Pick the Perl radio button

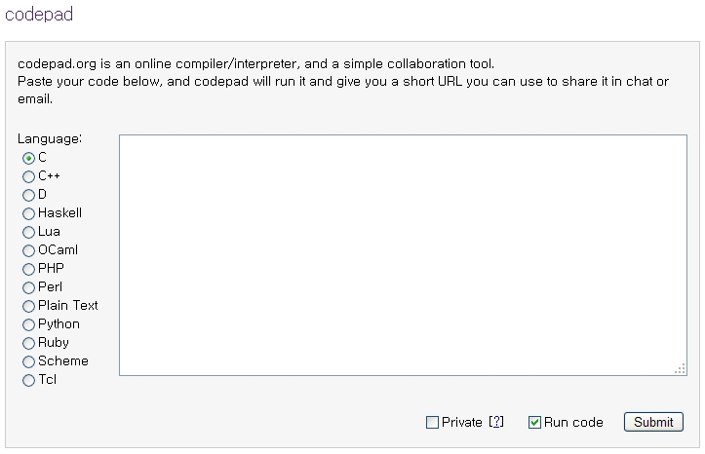pyautogui.click(x=28, y=287)
